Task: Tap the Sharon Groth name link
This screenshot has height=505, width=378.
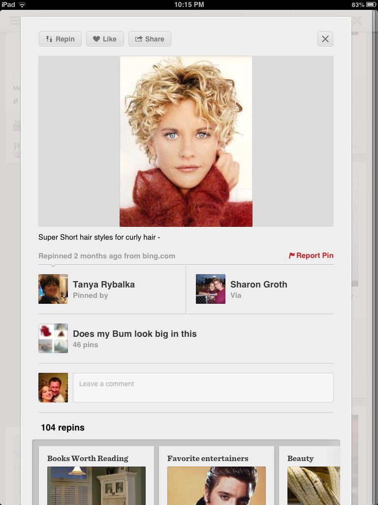Action: coord(259,285)
